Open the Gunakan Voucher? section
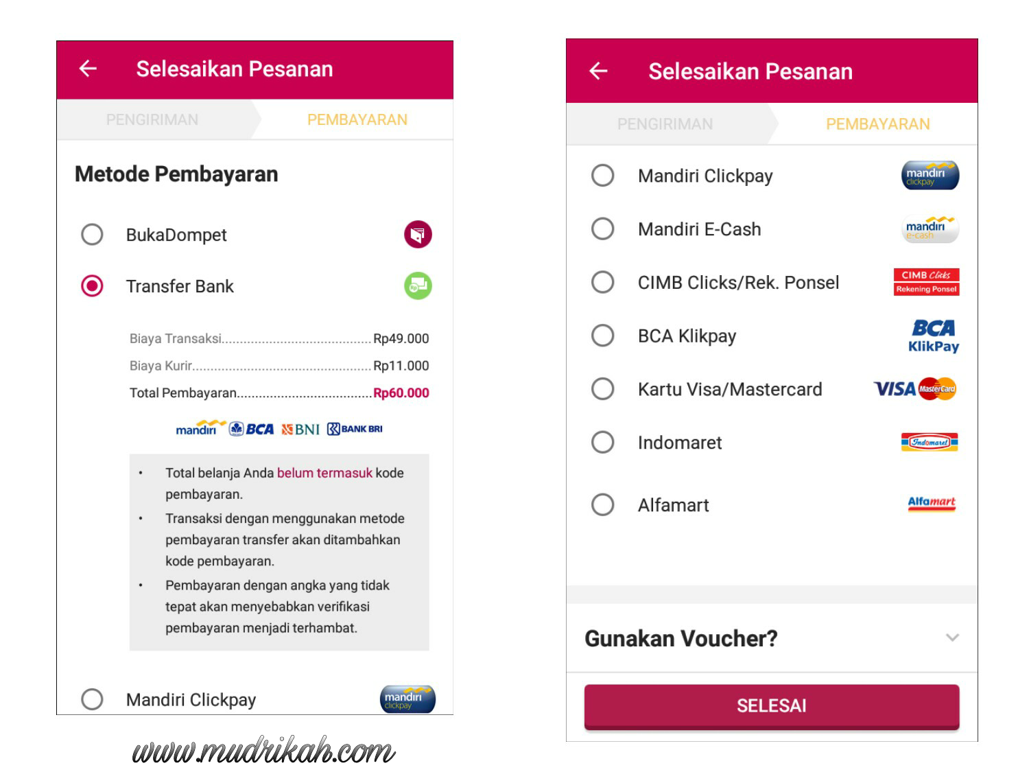The width and height of the screenshot is (1029, 772). 772,638
